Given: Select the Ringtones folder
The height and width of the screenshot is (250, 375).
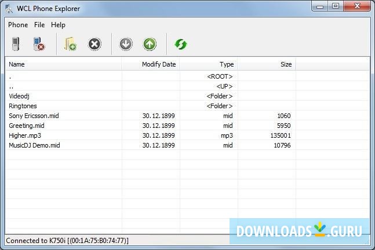Looking at the screenshot, I should pyautogui.click(x=23, y=106).
